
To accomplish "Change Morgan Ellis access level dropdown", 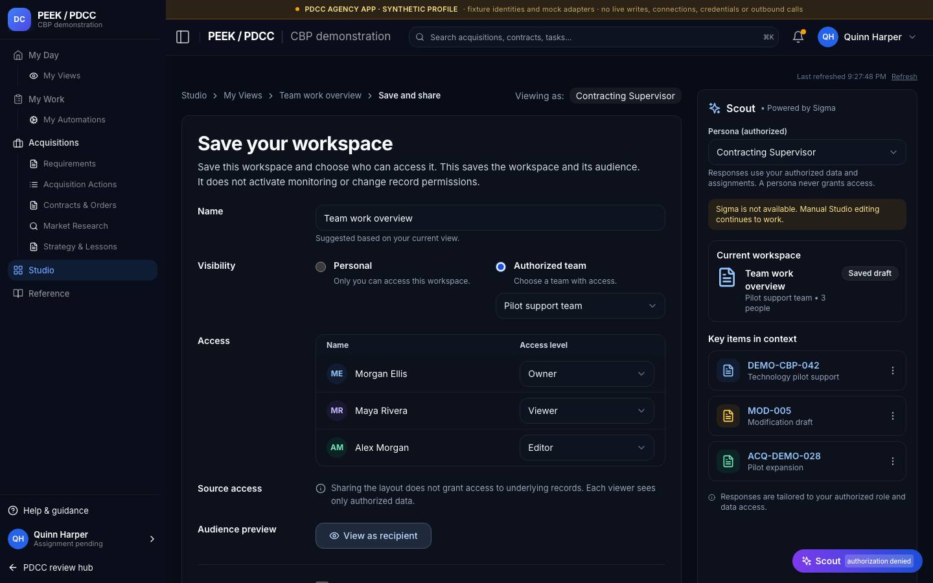I will click(x=587, y=374).
